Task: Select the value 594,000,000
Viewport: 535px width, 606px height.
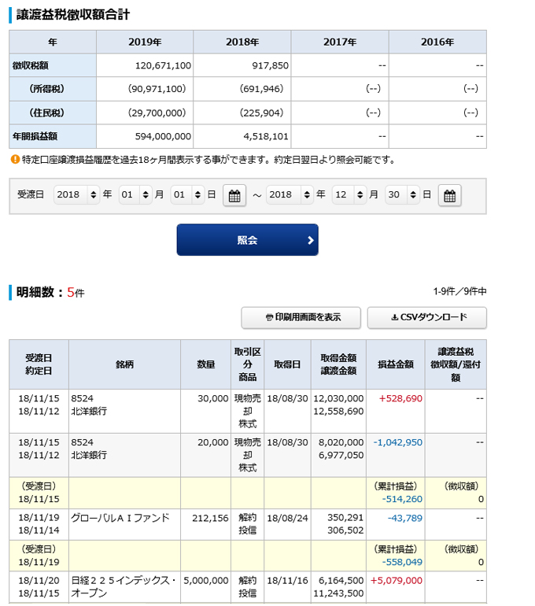Action: point(163,136)
